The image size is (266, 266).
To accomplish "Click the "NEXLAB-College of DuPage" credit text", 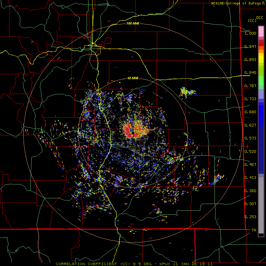I will (236, 3).
